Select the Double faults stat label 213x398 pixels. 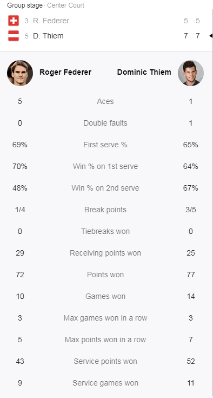click(x=105, y=123)
